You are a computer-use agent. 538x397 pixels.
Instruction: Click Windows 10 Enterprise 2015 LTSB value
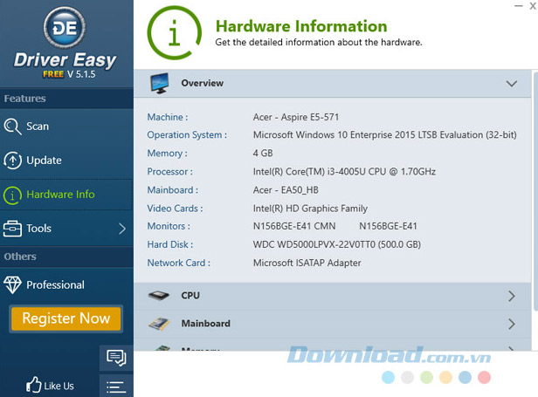[x=384, y=135]
